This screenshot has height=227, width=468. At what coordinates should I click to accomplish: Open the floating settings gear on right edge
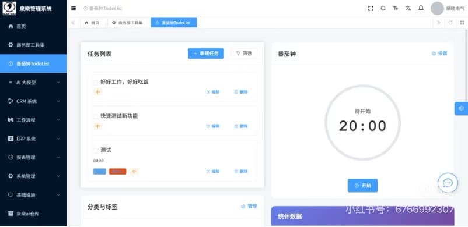tap(462, 108)
